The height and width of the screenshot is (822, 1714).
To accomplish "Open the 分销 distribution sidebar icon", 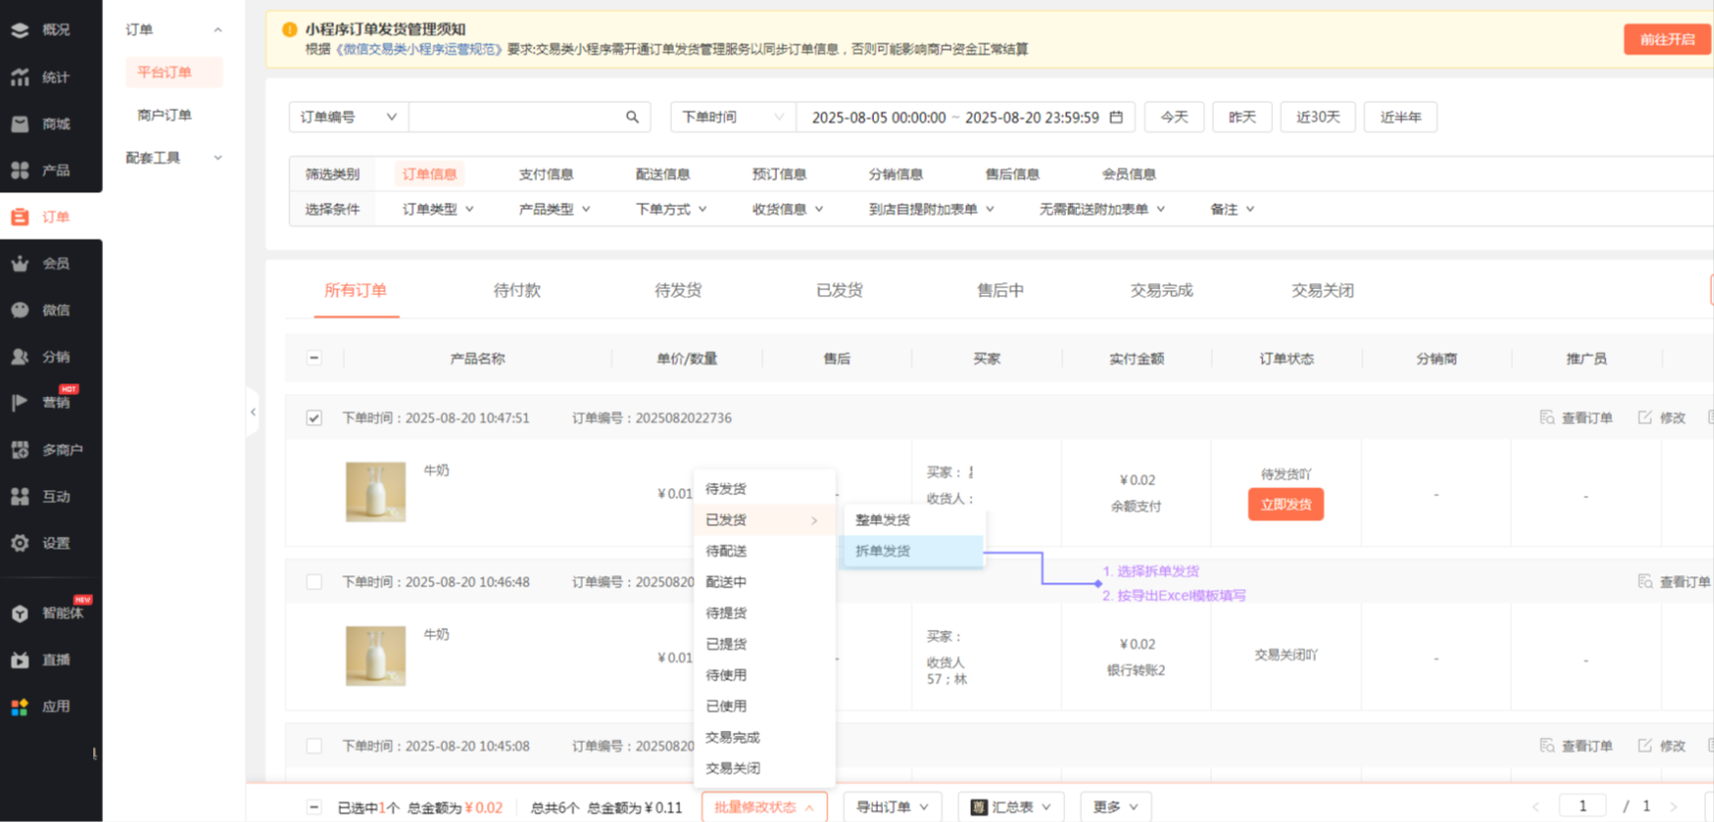I will pyautogui.click(x=20, y=357).
